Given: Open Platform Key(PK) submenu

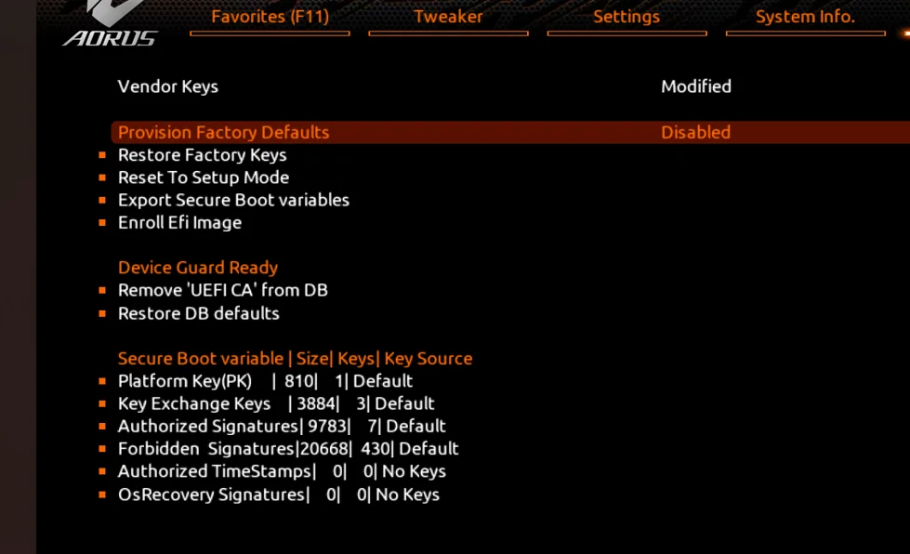Looking at the screenshot, I should 265,381.
